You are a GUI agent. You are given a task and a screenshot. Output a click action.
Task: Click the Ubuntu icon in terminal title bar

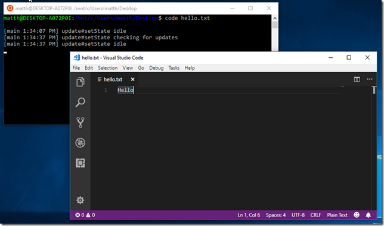[x=10, y=8]
